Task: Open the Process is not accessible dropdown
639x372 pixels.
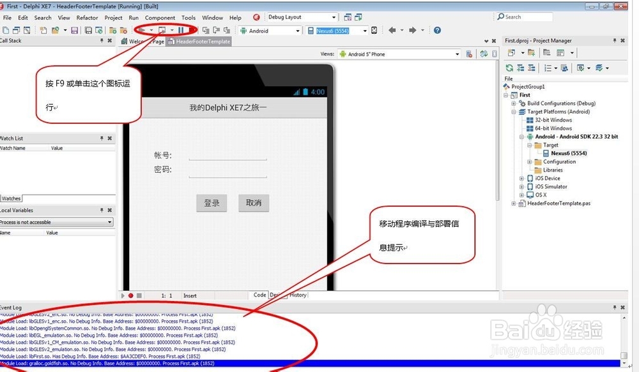Action: pos(110,222)
